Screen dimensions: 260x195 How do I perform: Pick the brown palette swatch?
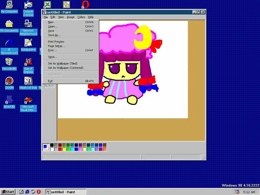click(105, 145)
